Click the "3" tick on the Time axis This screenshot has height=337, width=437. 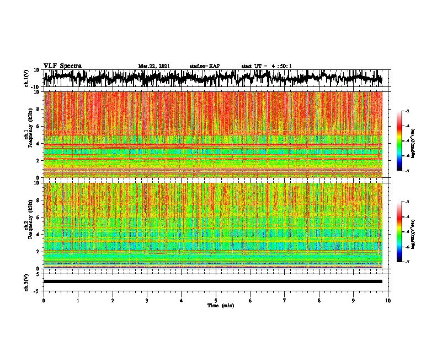(x=147, y=301)
